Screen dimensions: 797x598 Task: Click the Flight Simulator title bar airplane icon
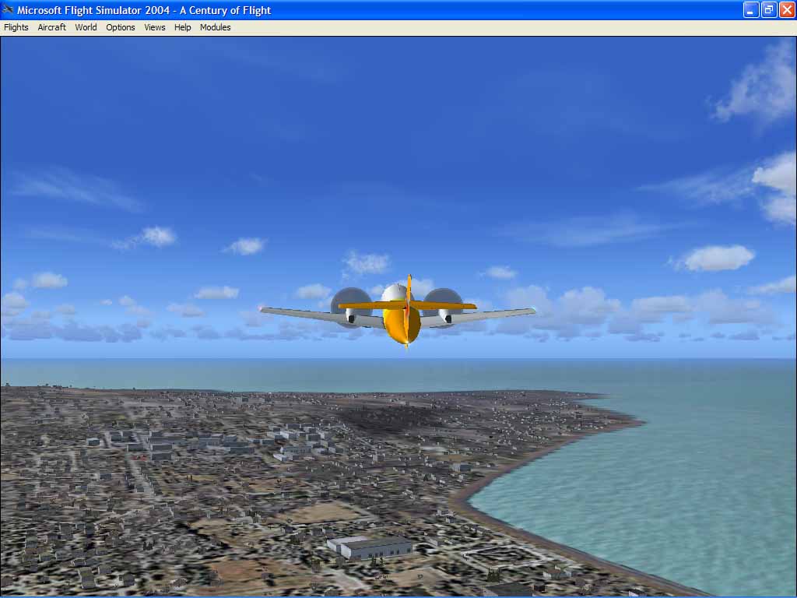tap(8, 9)
